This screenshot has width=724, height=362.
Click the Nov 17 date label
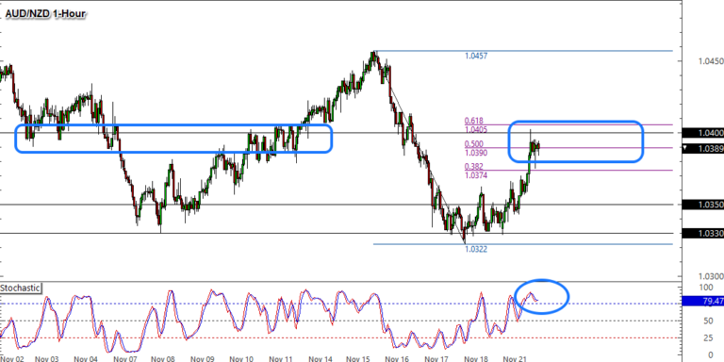click(x=436, y=359)
